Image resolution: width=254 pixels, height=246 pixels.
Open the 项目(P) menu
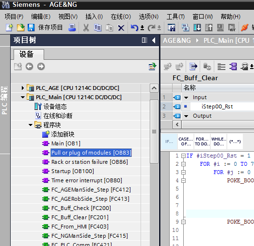(14, 17)
